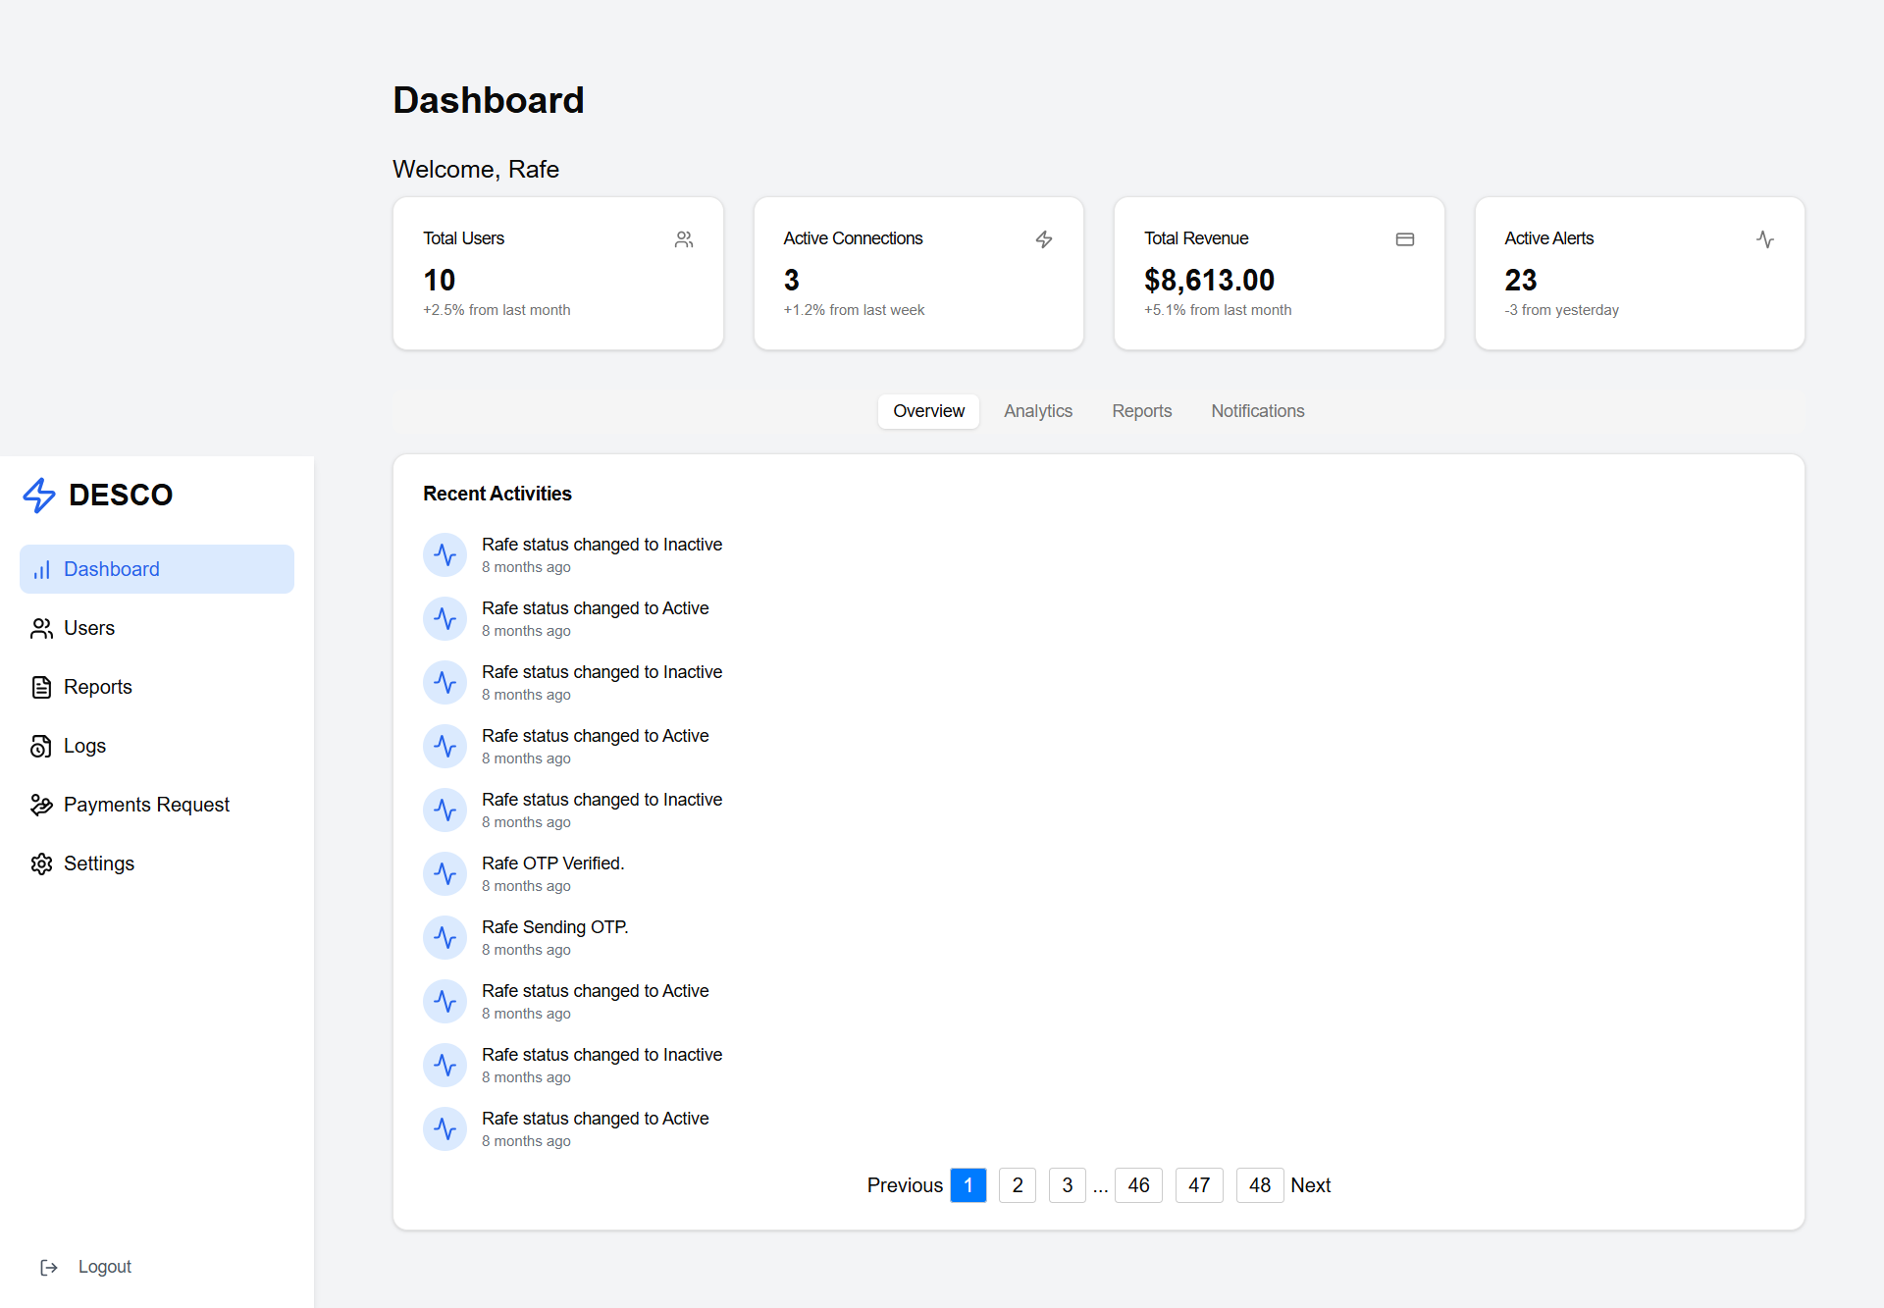Viewport: 1884px width, 1308px height.
Task: Switch to the Analytics tab
Action: (1037, 411)
